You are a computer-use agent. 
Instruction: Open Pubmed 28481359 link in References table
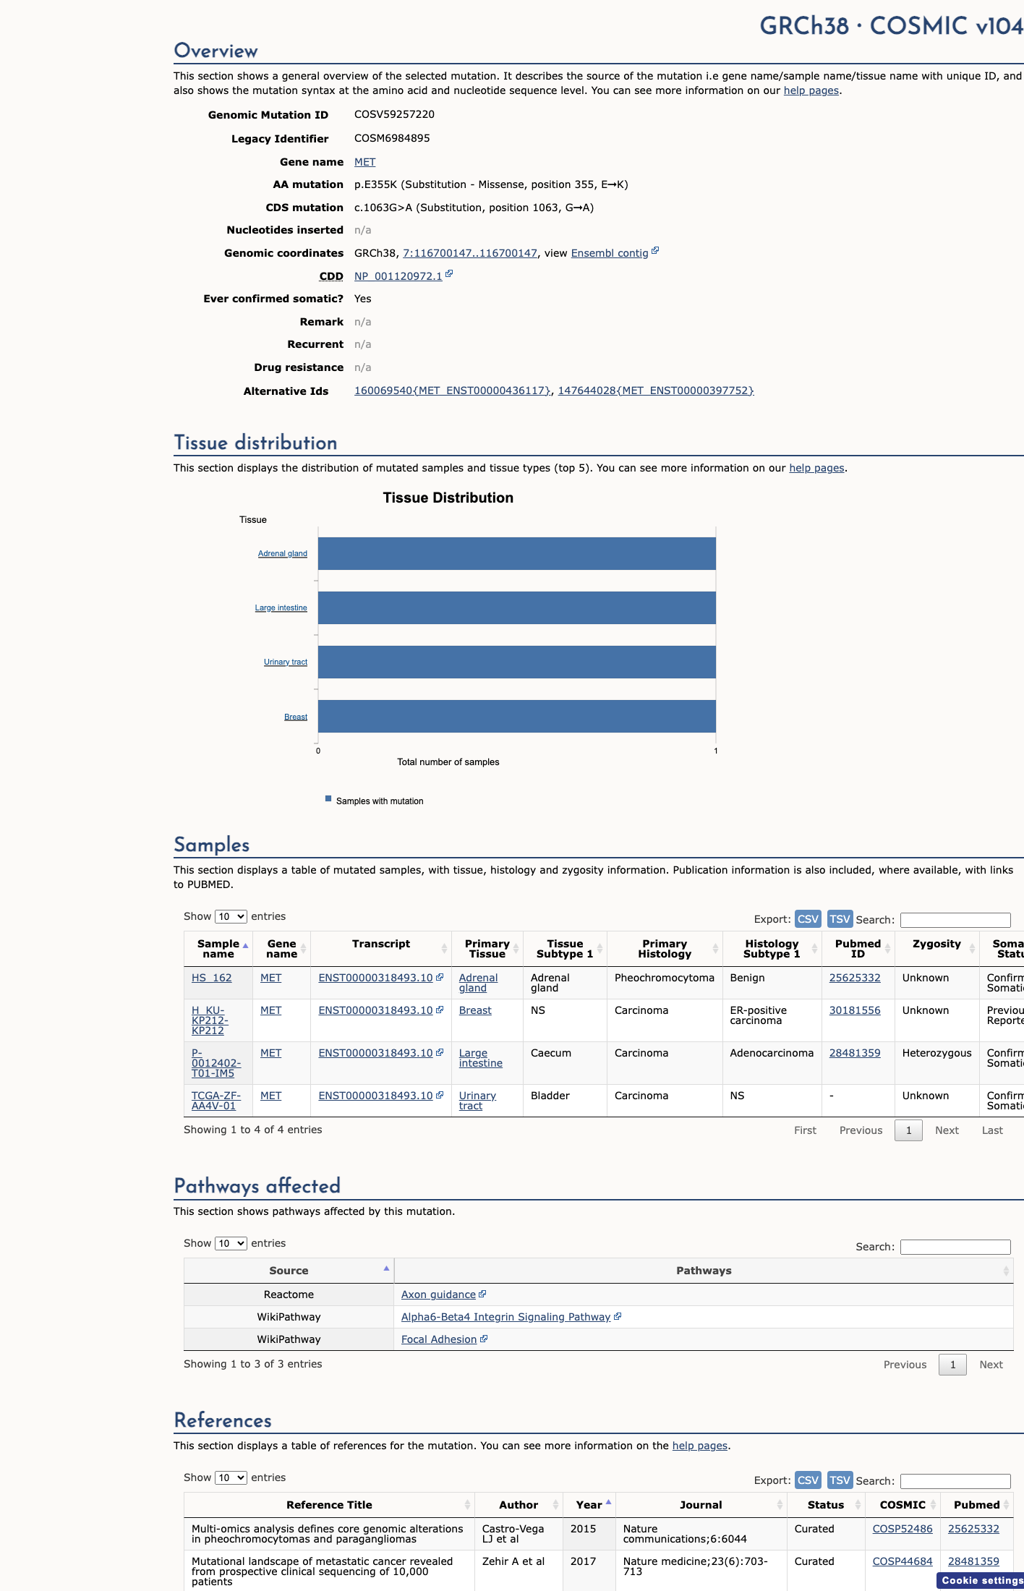[x=973, y=1561]
